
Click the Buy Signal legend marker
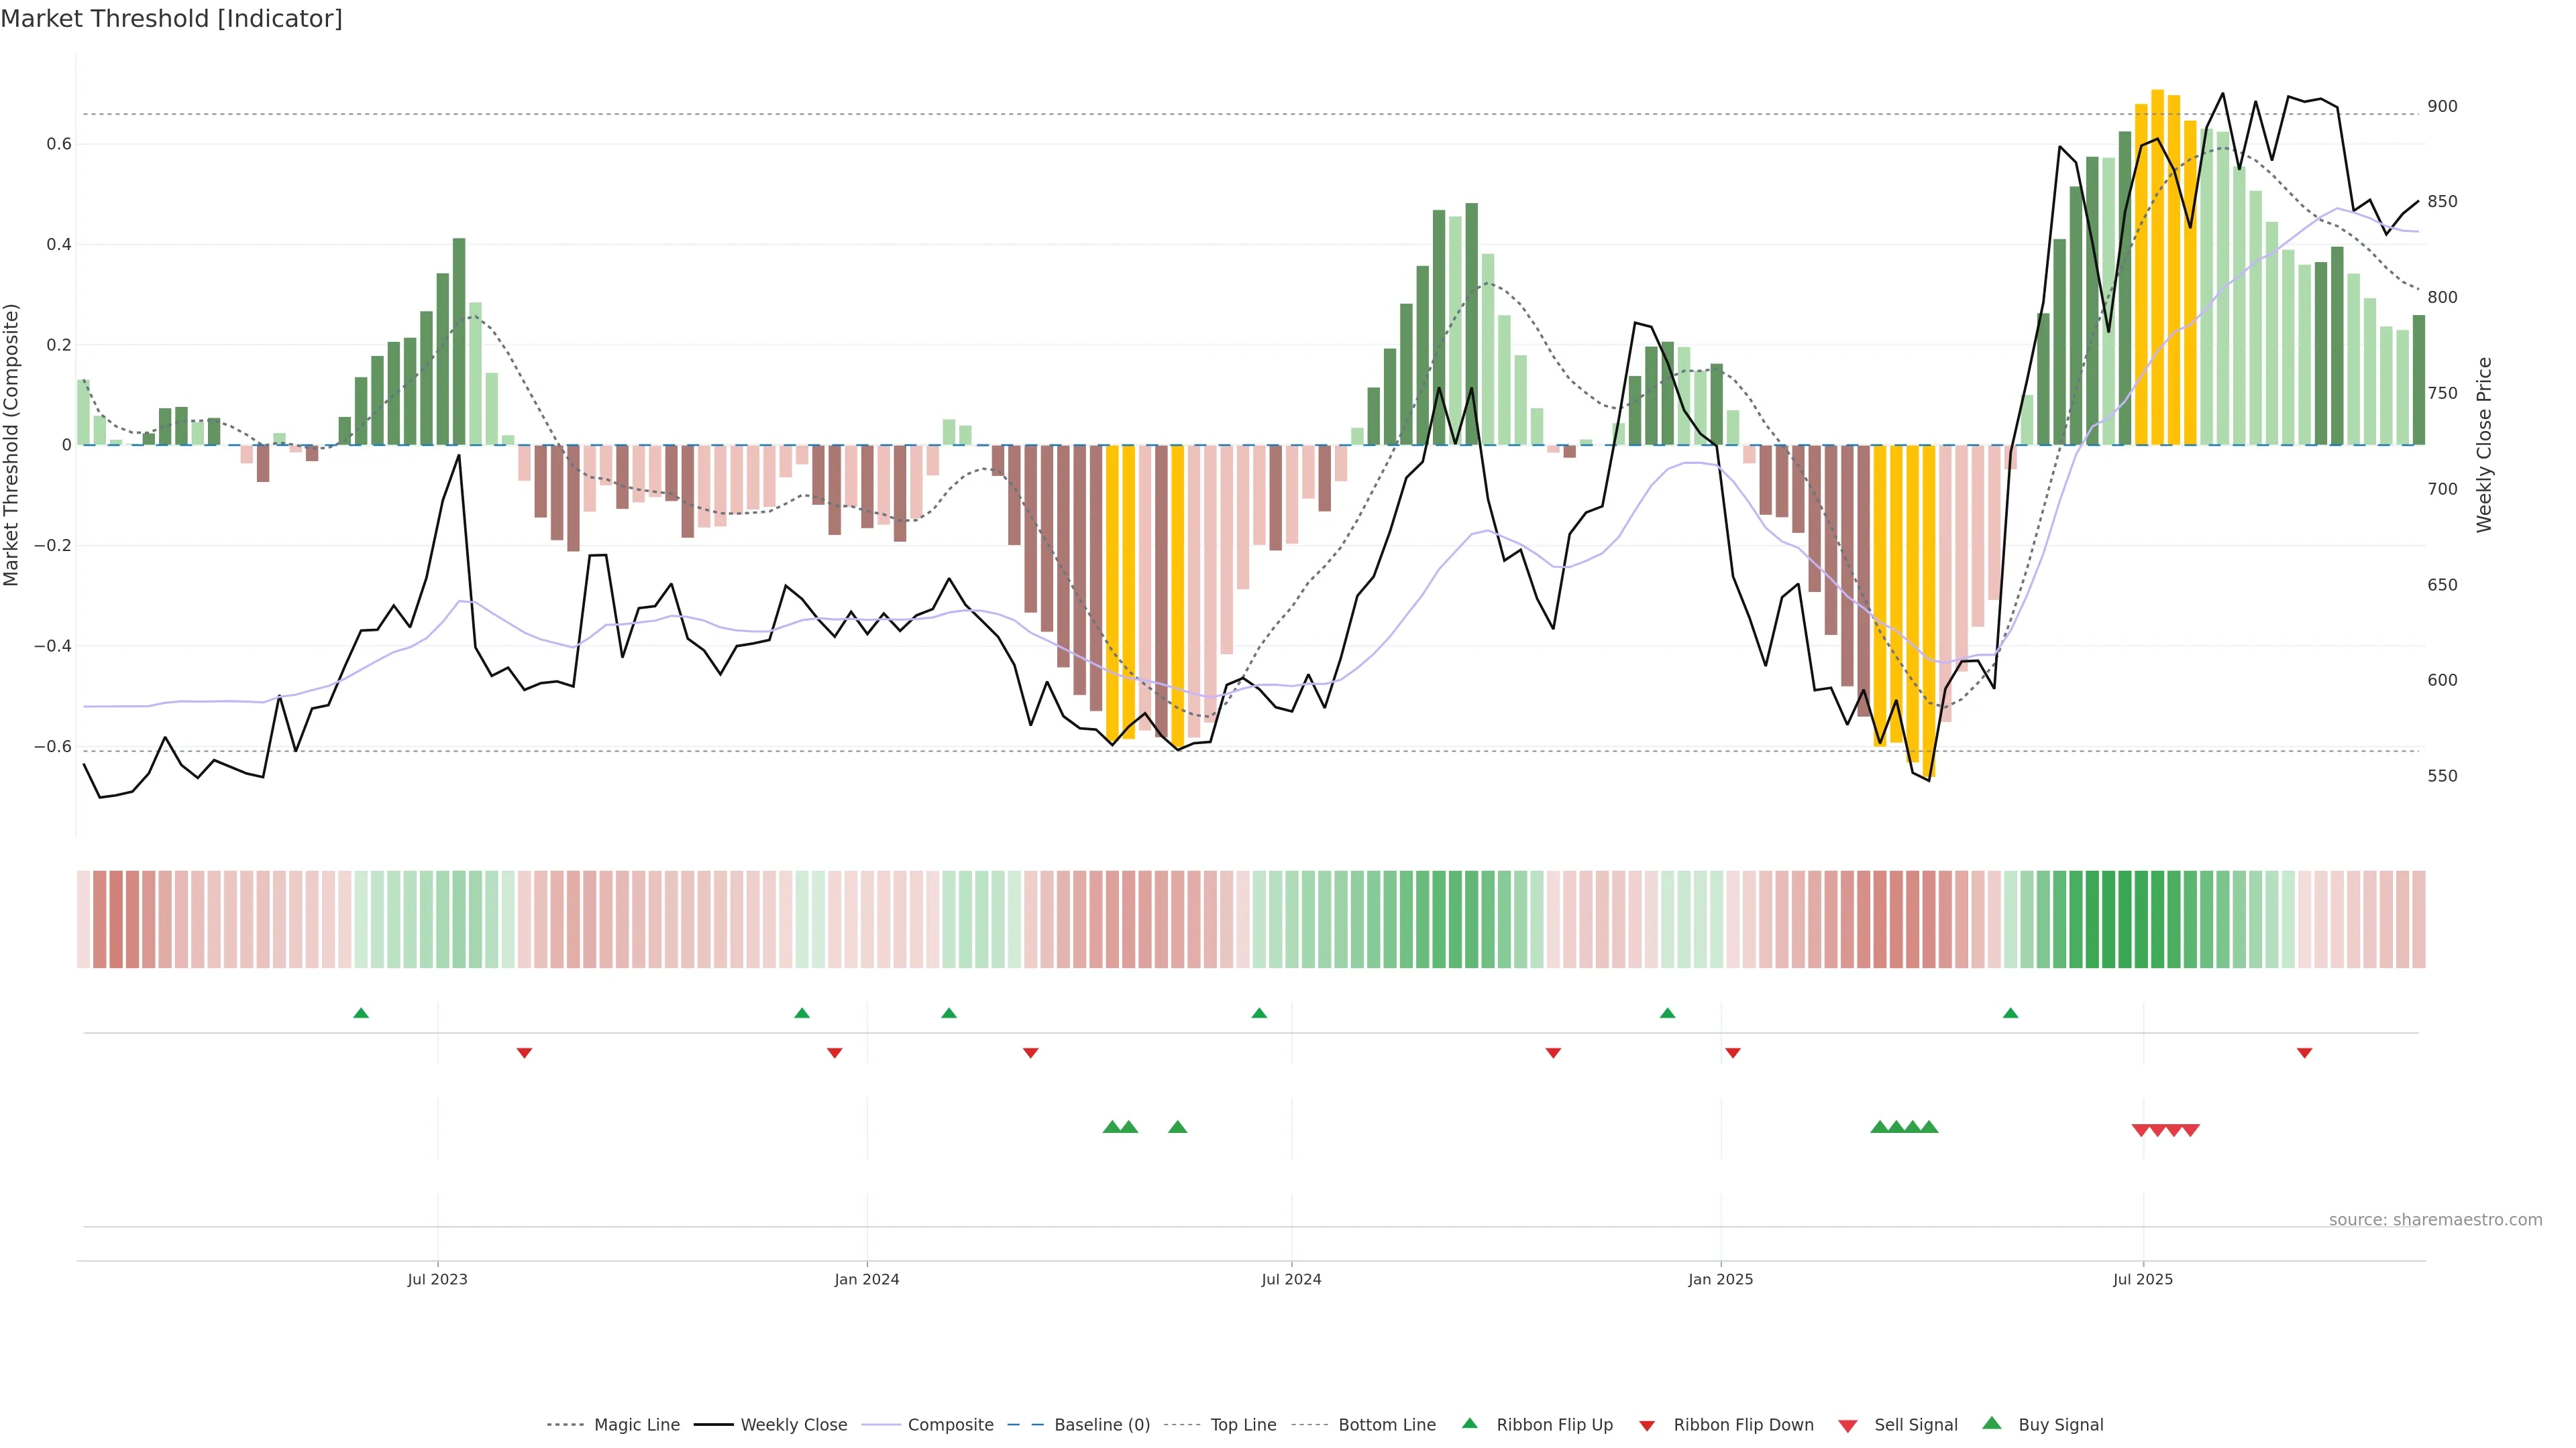tap(1992, 1423)
